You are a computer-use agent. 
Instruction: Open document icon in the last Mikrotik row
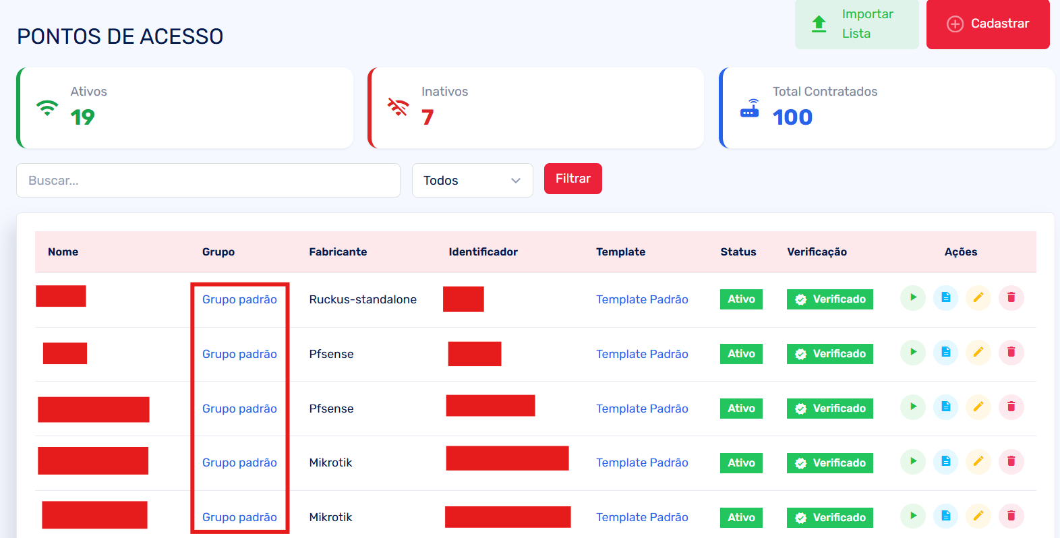[x=945, y=516]
